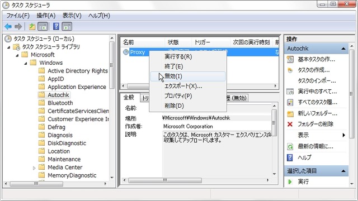358x201 pixels.
Task: Collapse the Microsoft tree node
Action: pyautogui.click(x=17, y=55)
